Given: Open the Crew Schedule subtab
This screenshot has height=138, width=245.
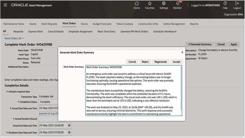Looking at the screenshot, I should [56, 31].
